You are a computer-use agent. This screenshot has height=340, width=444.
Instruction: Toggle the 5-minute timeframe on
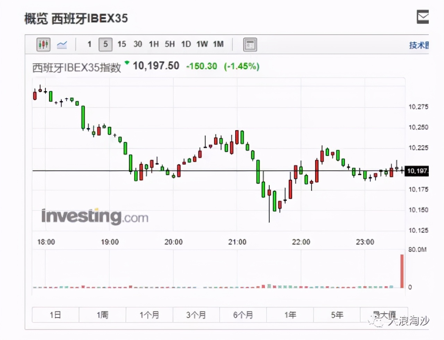(105, 44)
